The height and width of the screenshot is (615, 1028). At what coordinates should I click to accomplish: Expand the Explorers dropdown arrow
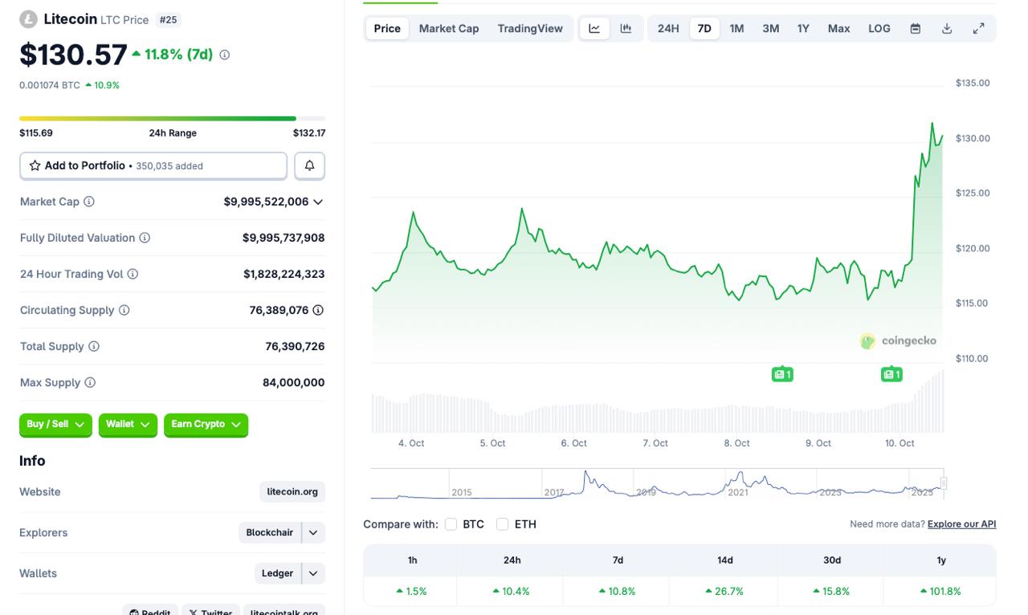(x=313, y=532)
